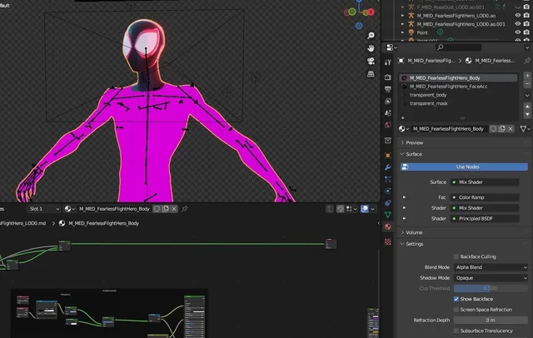Click the Principled BSDF shader field
Screen dimensions: 533x338
pos(485,218)
